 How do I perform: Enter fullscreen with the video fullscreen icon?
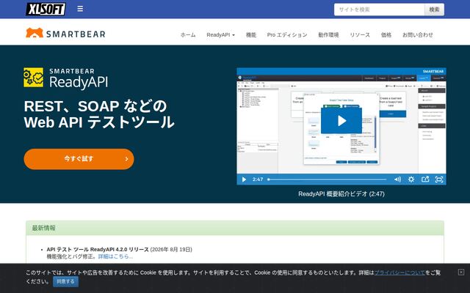(439, 179)
